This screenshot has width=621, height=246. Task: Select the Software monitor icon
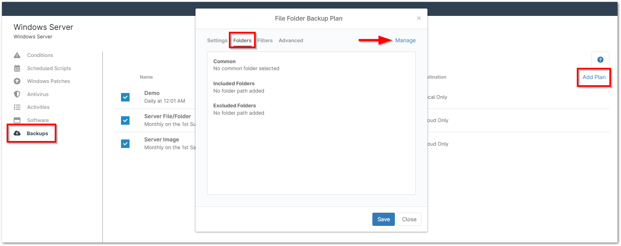coord(17,120)
